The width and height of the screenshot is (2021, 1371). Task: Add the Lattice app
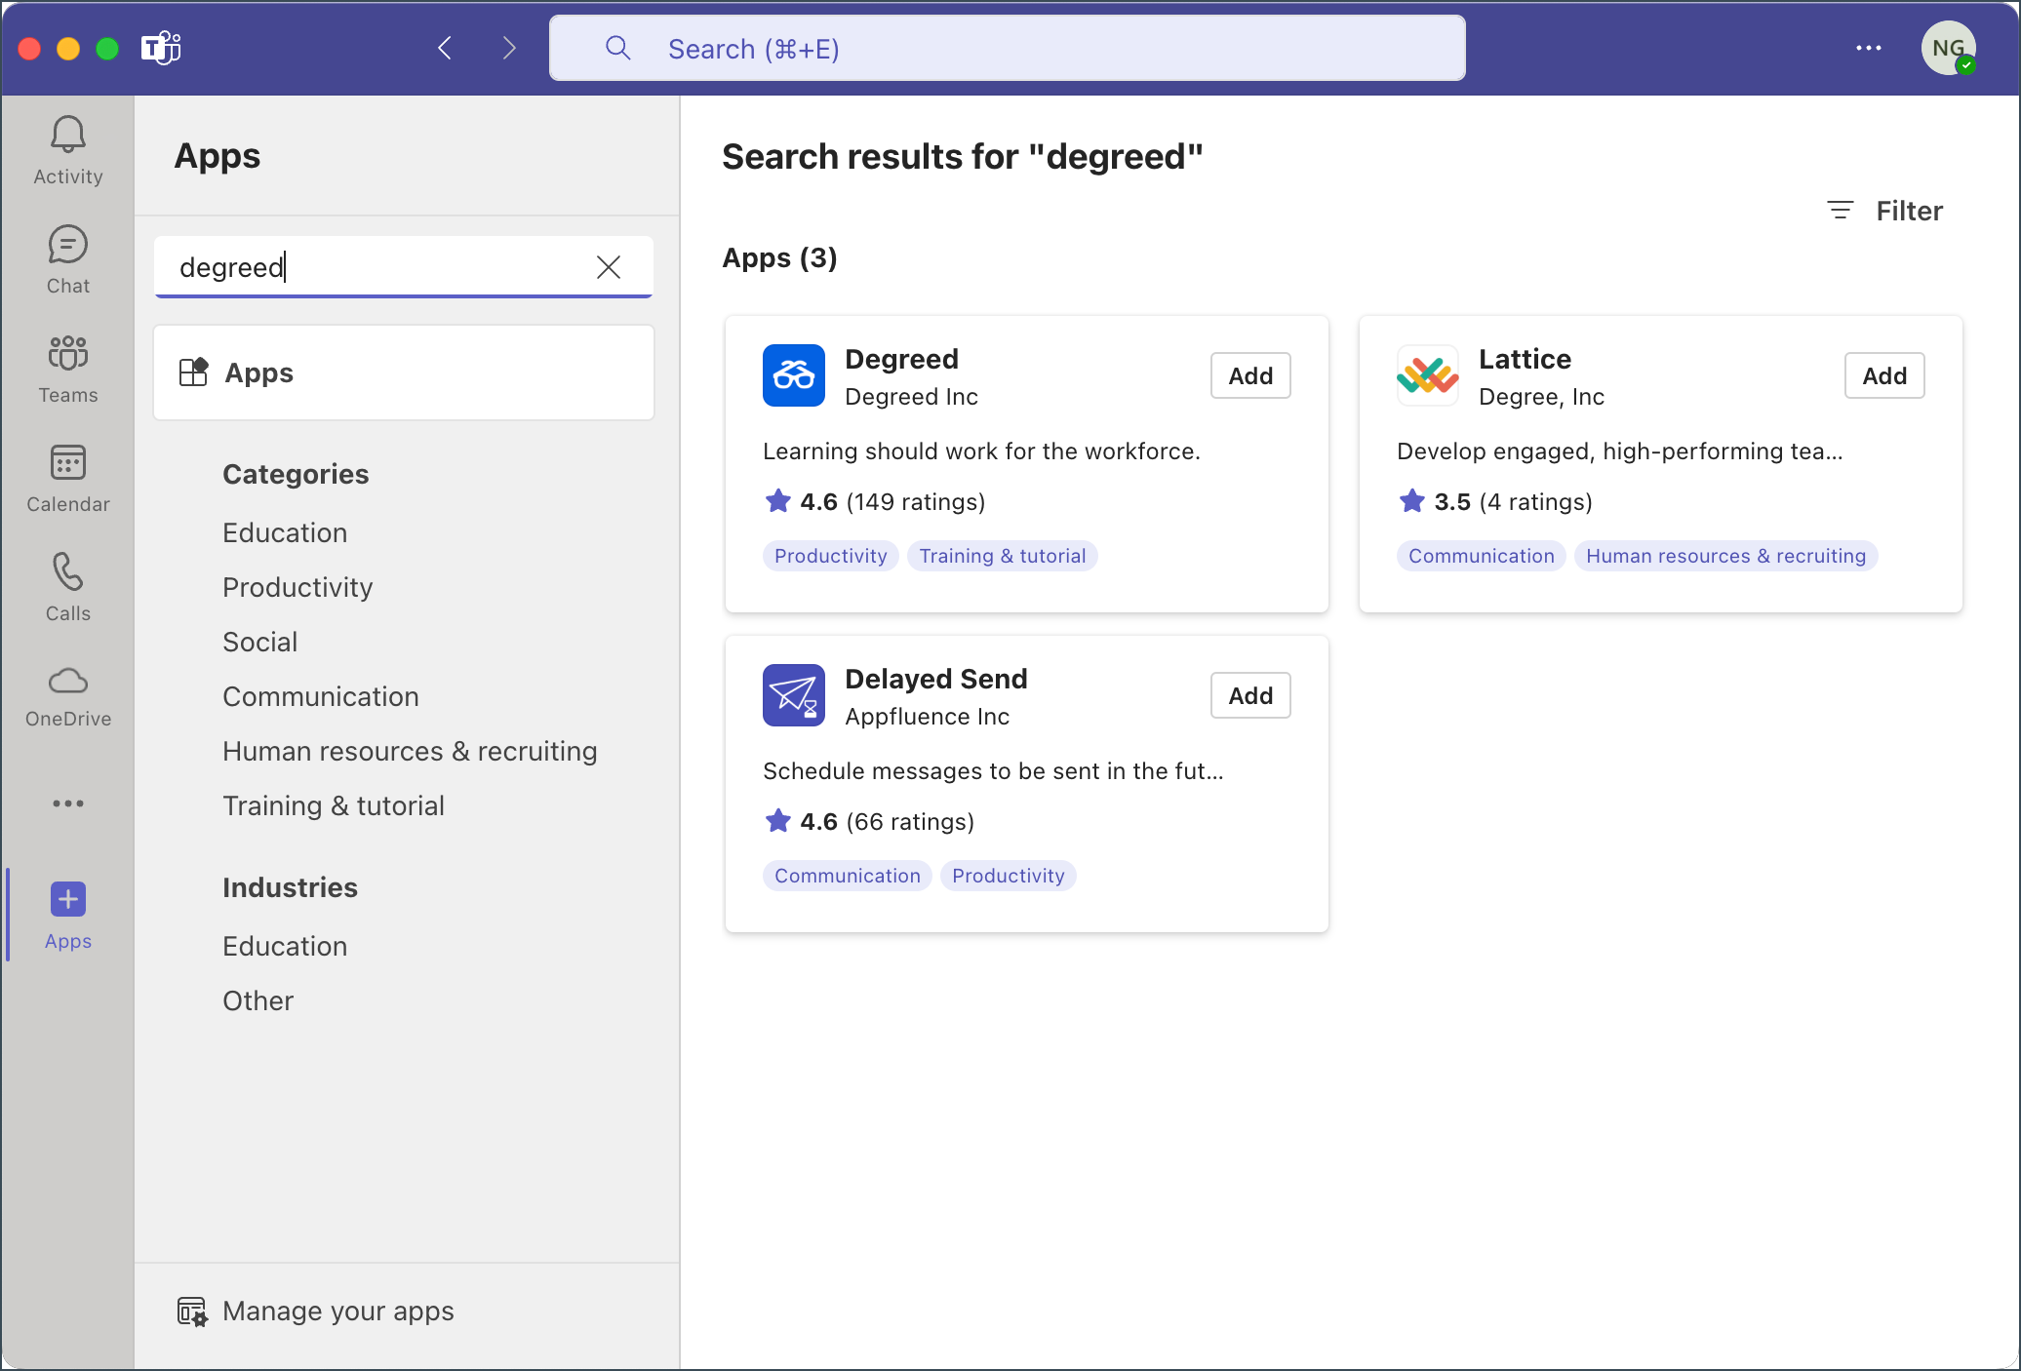1884,375
